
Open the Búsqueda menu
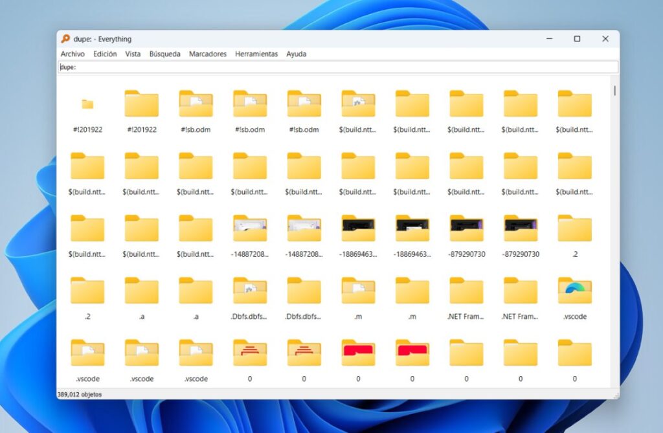pyautogui.click(x=165, y=54)
